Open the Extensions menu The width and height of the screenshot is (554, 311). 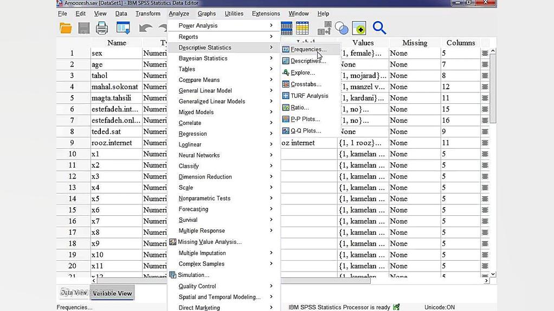(266, 14)
